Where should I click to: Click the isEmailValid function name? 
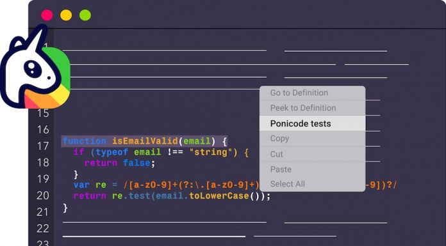coord(145,141)
